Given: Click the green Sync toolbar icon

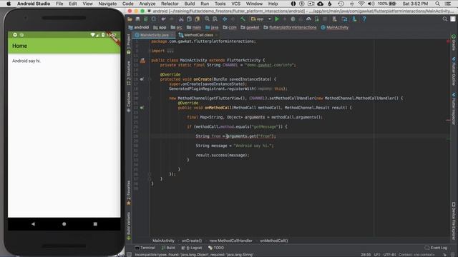Looking at the screenshot, I should 145,19.
